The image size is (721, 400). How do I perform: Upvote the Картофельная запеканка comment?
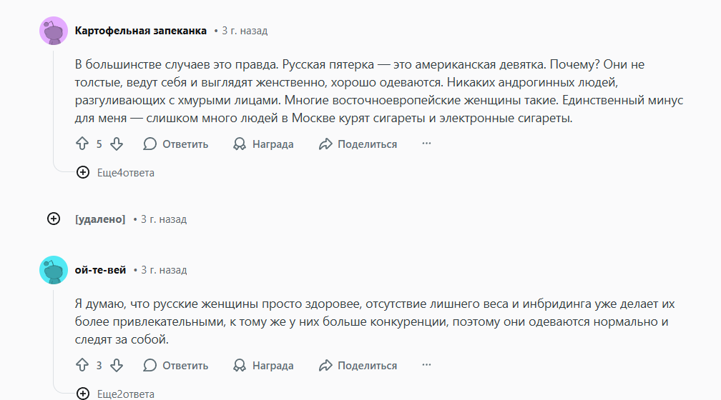(82, 144)
